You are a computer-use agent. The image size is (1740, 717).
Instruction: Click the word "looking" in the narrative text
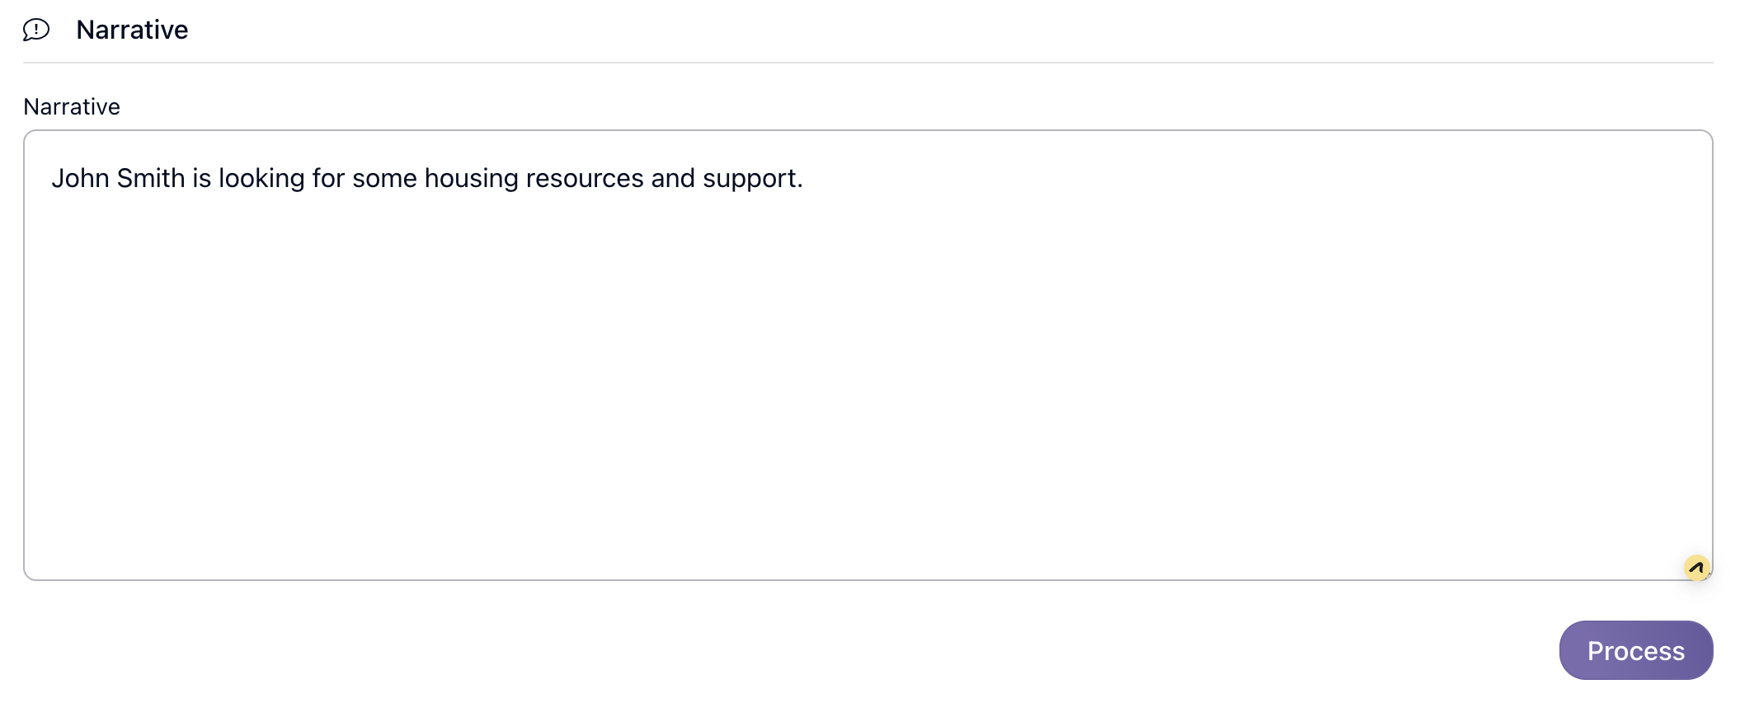tap(261, 178)
